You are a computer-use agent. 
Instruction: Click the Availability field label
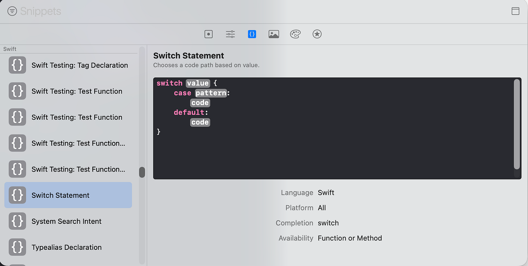[296, 238]
